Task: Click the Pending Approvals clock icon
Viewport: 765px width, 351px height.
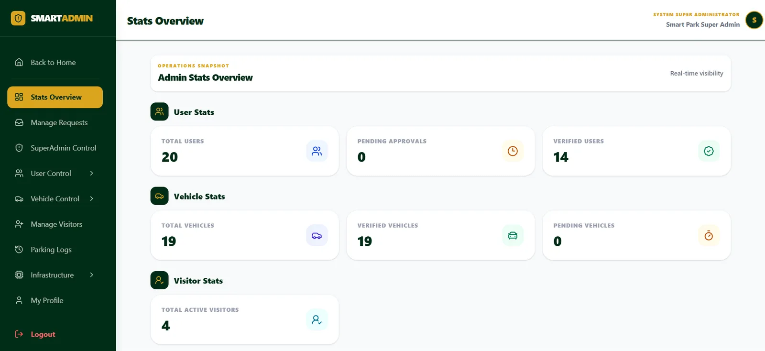Action: (x=513, y=151)
